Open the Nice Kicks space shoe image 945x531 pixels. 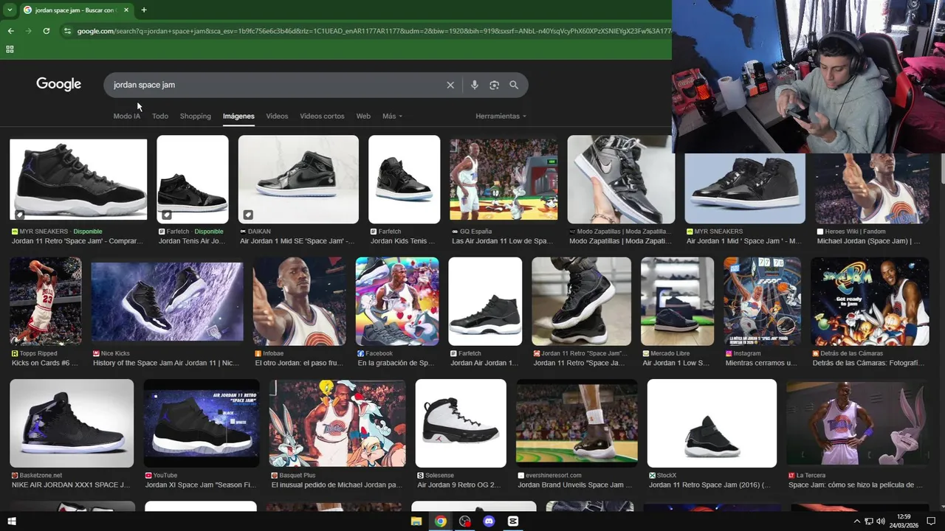167,301
